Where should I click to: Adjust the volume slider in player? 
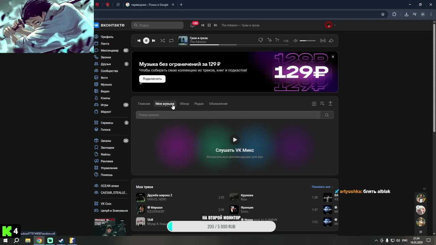tap(308, 40)
